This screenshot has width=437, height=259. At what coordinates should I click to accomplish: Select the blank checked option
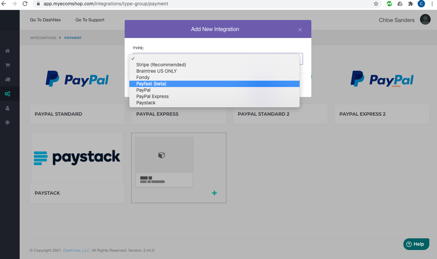tap(214, 58)
